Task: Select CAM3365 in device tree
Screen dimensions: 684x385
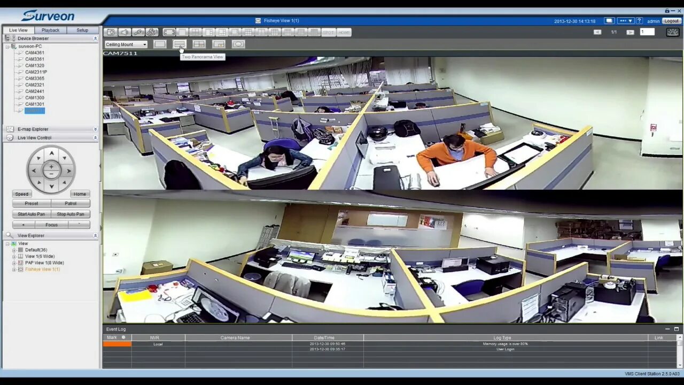Action: (35, 79)
